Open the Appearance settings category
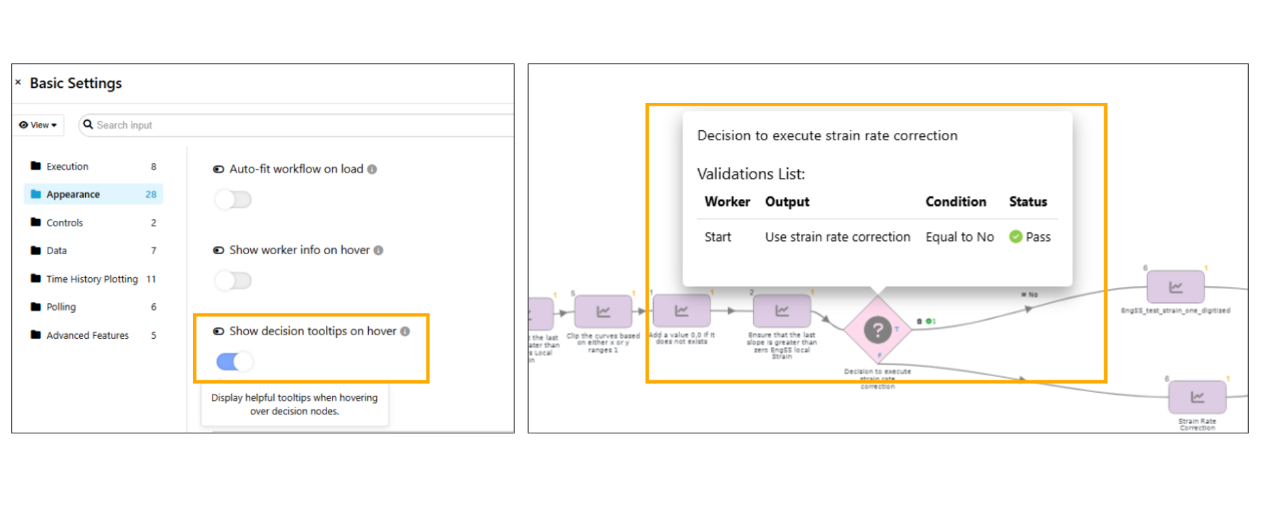The height and width of the screenshot is (507, 1276). coord(73,195)
